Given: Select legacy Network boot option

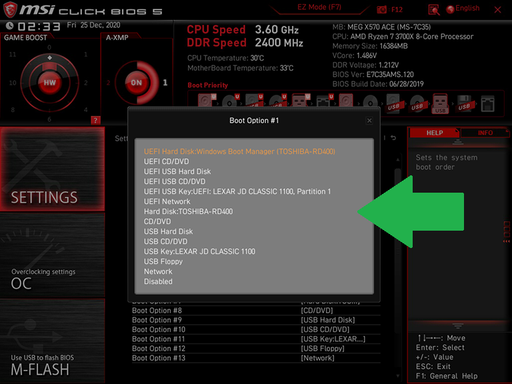Looking at the screenshot, I should coord(158,272).
